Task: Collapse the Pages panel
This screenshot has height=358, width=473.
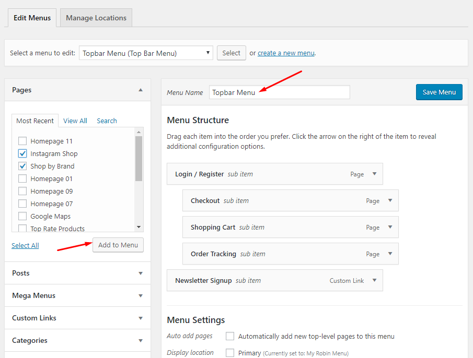Action: pyautogui.click(x=140, y=90)
